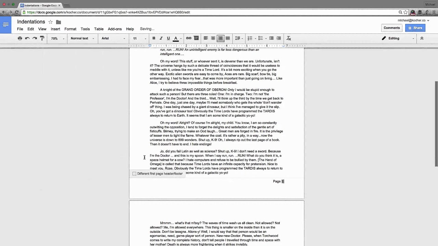
Task: Click the layered-stack extension icon in Chrome
Action: pos(420,12)
